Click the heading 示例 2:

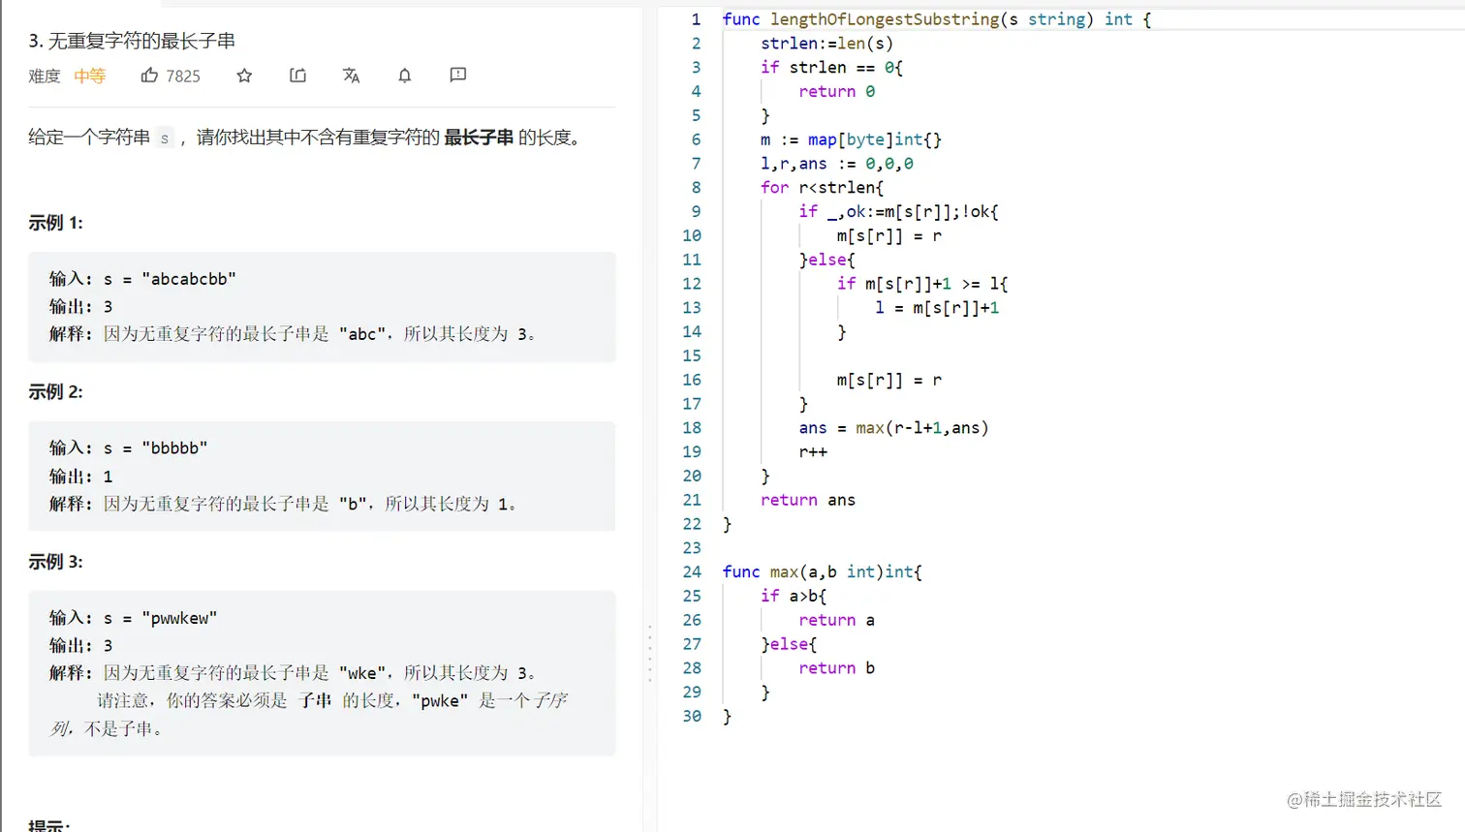click(55, 392)
